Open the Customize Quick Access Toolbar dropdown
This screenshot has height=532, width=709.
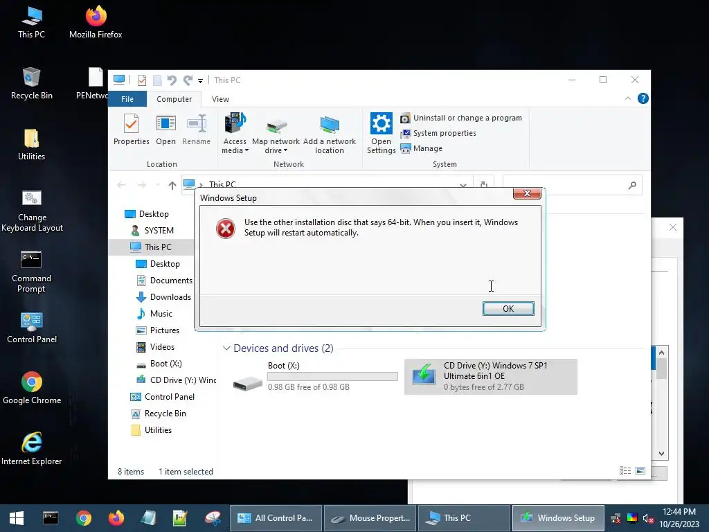pos(200,81)
